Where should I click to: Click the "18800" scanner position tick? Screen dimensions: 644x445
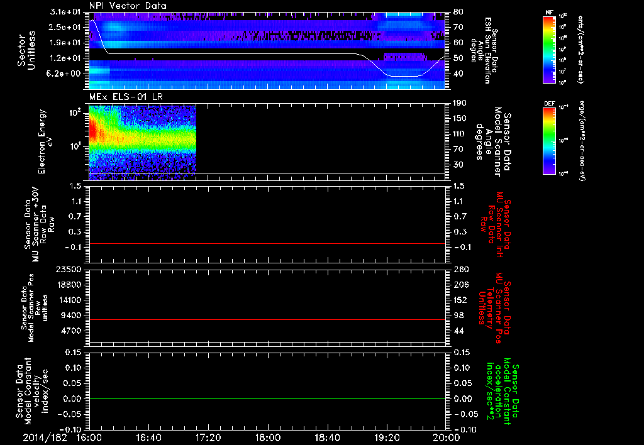click(69, 285)
